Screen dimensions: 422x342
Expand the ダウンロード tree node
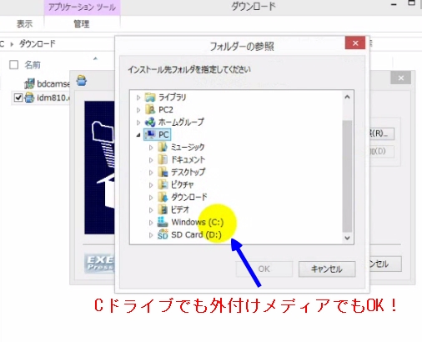coord(151,198)
